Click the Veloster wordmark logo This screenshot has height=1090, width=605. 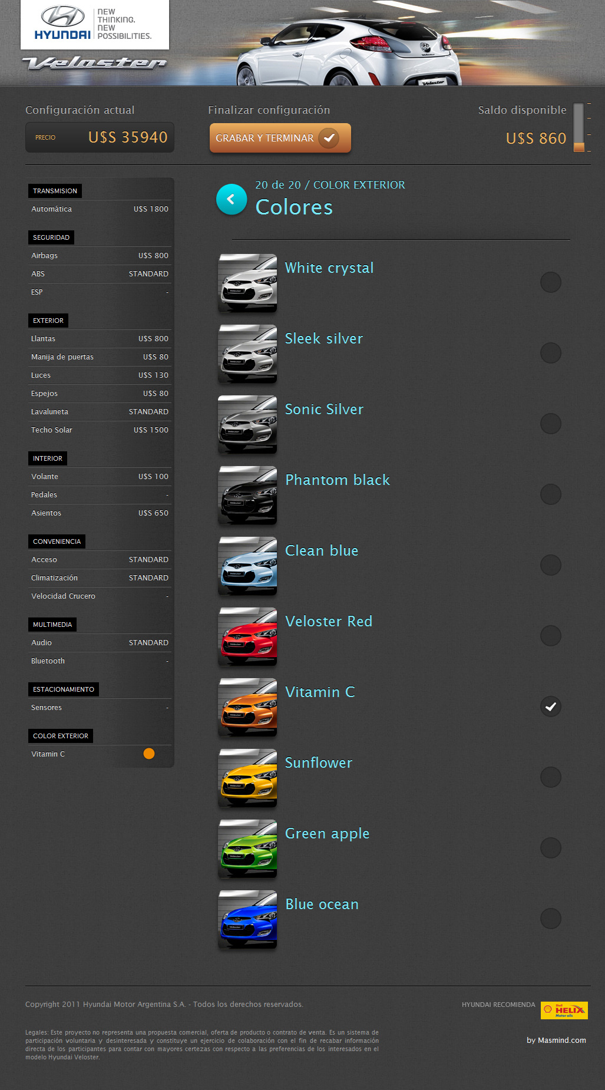94,63
